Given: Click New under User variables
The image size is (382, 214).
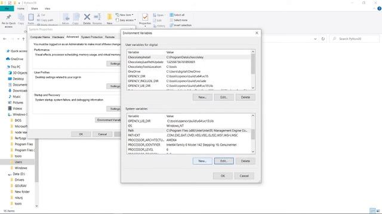Looking at the screenshot, I should tap(202, 97).
